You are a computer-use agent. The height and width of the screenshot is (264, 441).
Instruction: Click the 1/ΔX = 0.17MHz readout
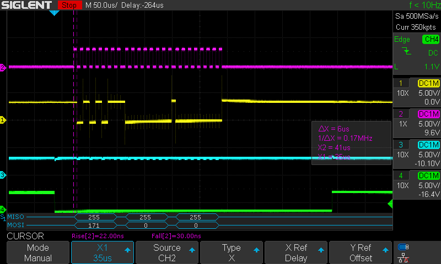345,138
